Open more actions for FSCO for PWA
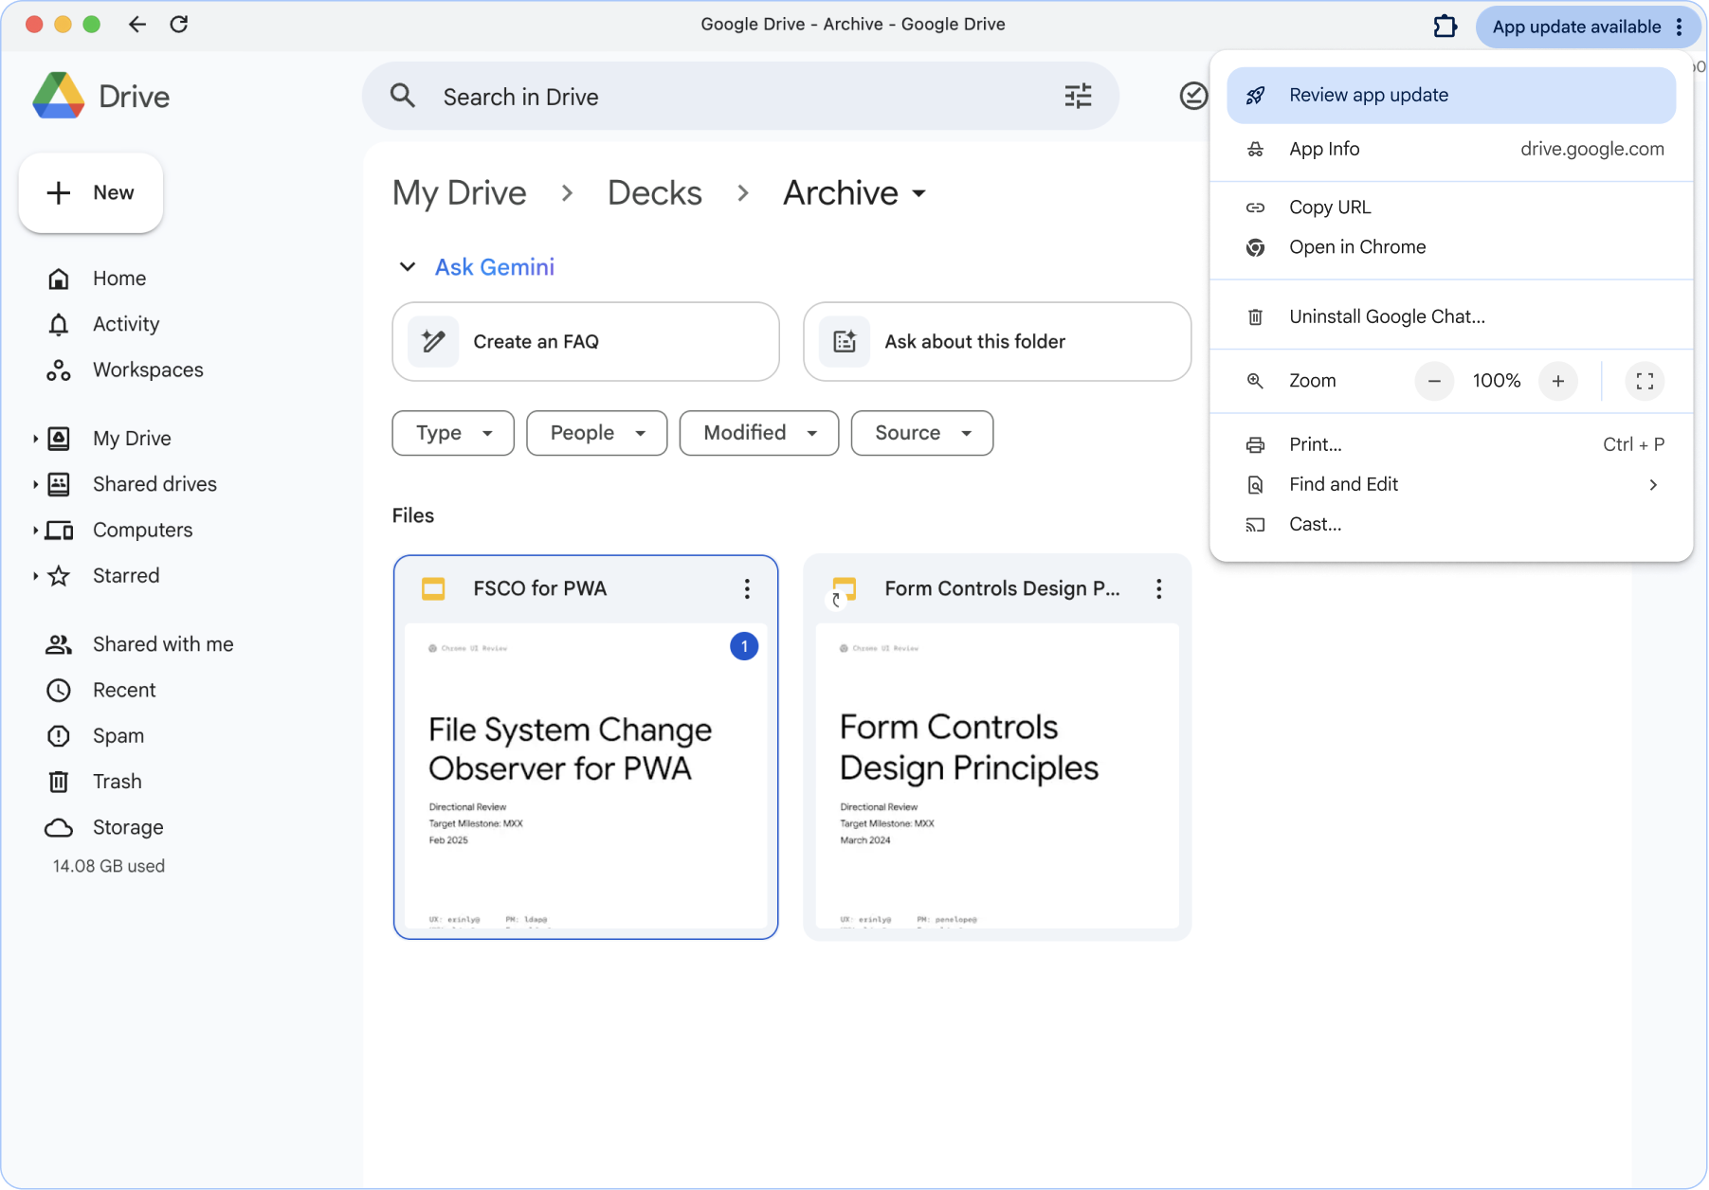The height and width of the screenshot is (1190, 1709). point(747,589)
